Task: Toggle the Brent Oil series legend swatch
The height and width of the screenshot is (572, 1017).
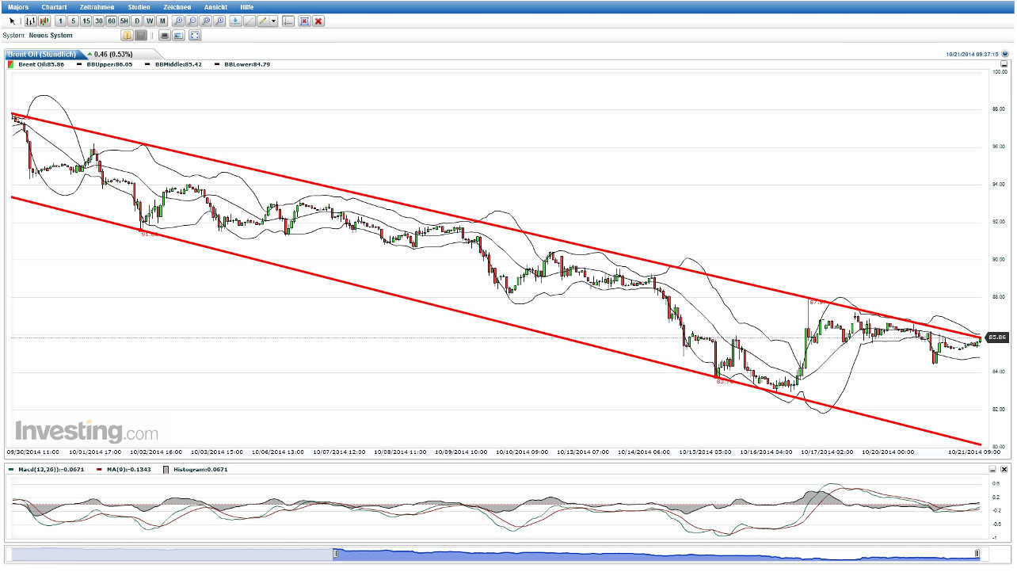Action: 11,64
